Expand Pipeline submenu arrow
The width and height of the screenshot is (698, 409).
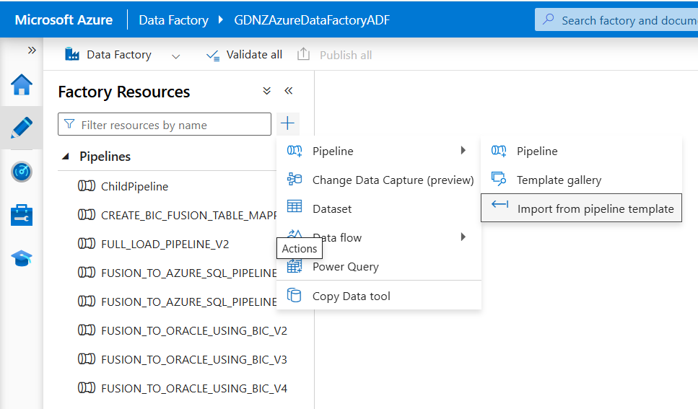click(463, 151)
